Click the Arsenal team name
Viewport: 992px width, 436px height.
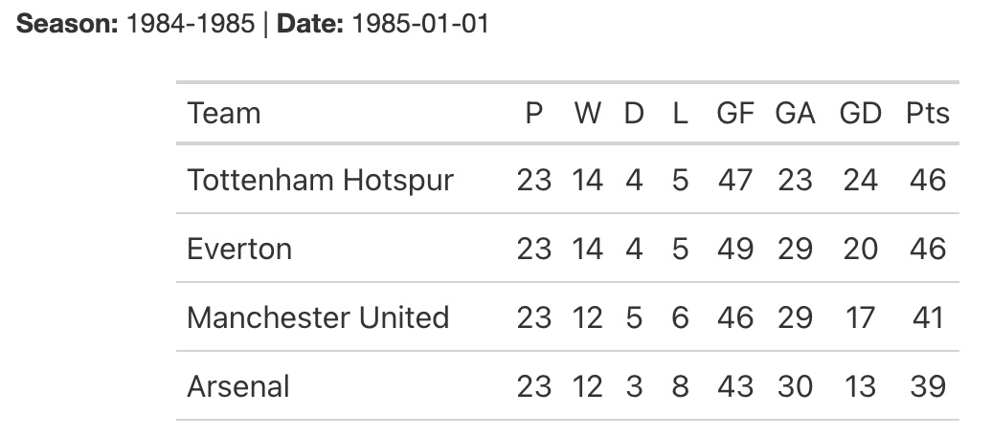coord(238,386)
